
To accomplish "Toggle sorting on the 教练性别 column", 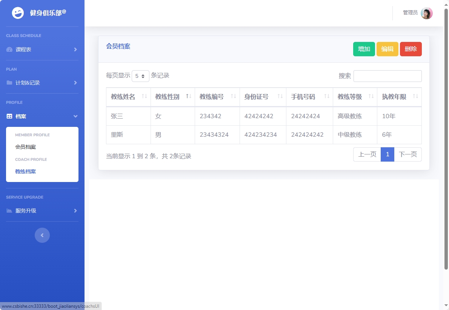I will pyautogui.click(x=189, y=97).
